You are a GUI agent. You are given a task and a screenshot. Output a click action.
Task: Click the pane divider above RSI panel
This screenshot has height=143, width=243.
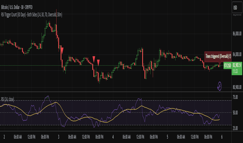click(x=116, y=92)
